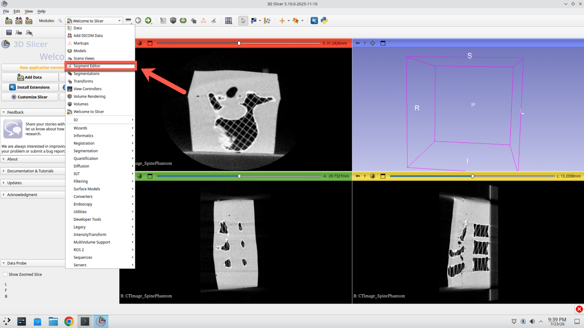Open the File menu
The width and height of the screenshot is (584, 328).
[x=6, y=11]
